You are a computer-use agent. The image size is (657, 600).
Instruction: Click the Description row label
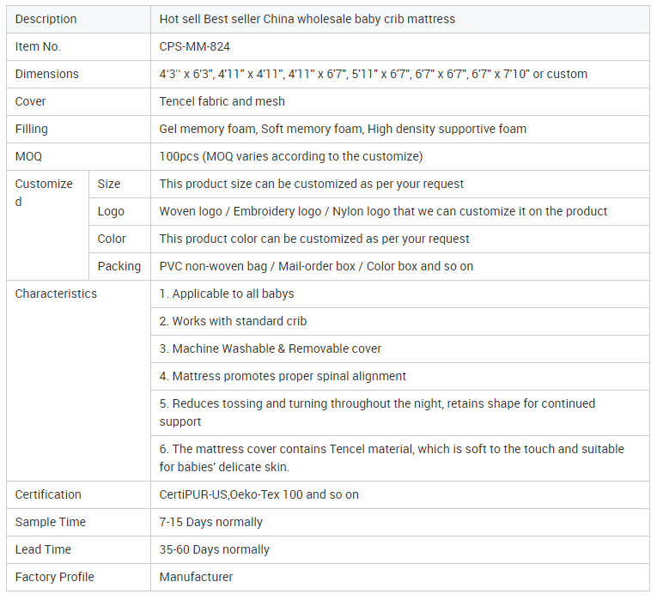coord(46,19)
